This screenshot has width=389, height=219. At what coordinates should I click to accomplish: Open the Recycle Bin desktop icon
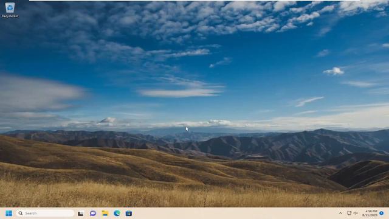[x=10, y=10]
